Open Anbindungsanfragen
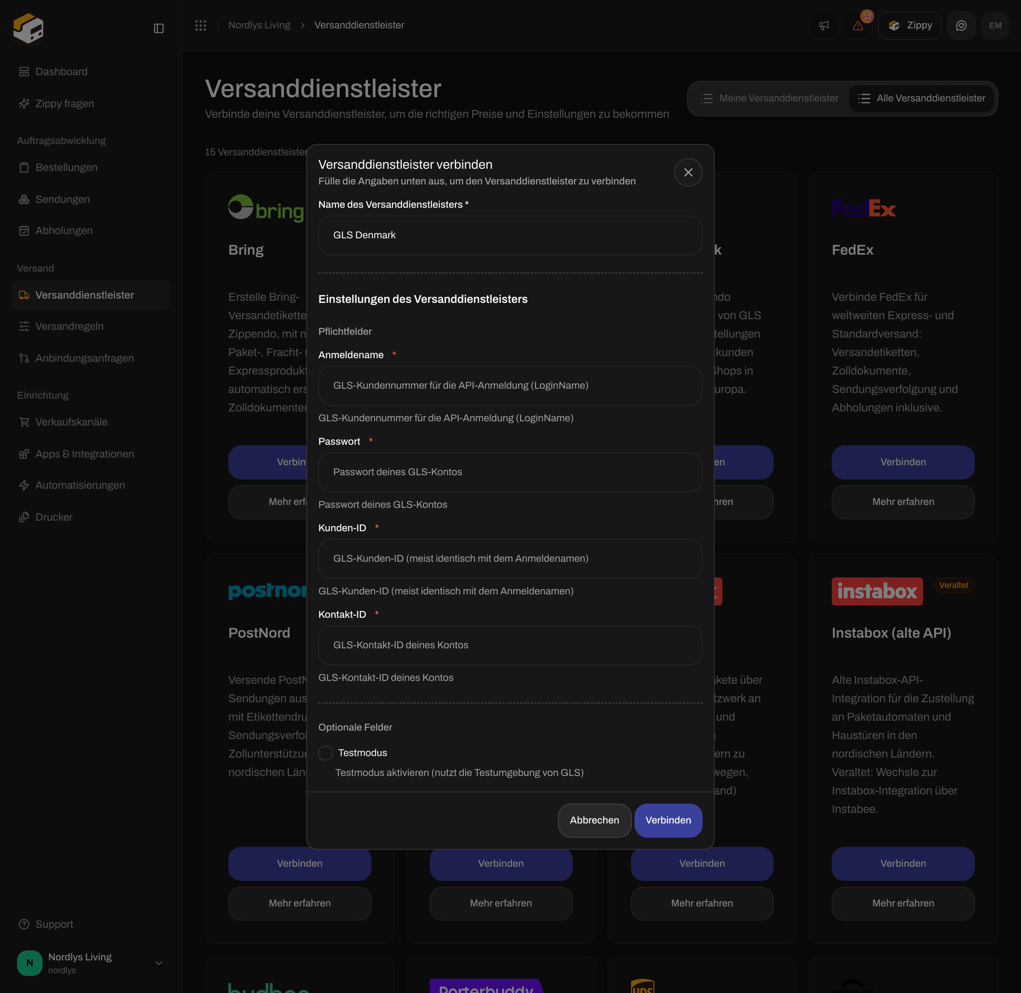The width and height of the screenshot is (1021, 993). click(x=91, y=358)
